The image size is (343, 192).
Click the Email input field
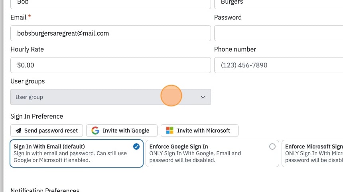click(111, 33)
